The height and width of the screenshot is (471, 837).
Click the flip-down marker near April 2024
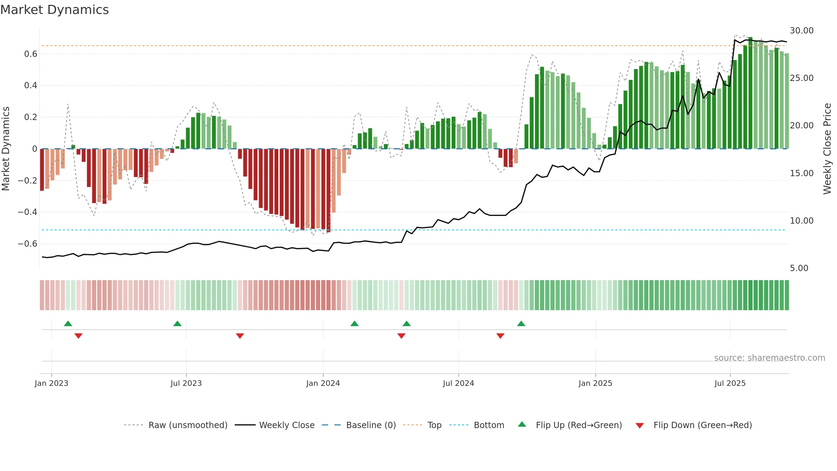coord(401,336)
